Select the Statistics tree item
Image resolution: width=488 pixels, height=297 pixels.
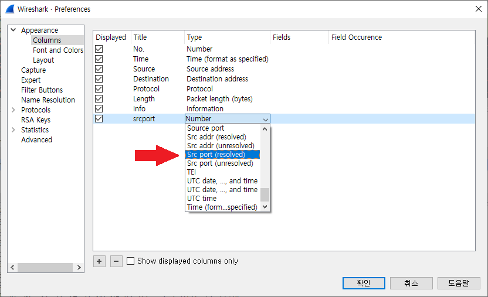point(35,129)
